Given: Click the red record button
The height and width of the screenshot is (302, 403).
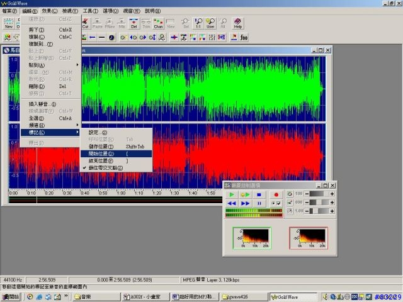Looking at the screenshot, I should pyautogui.click(x=276, y=194).
